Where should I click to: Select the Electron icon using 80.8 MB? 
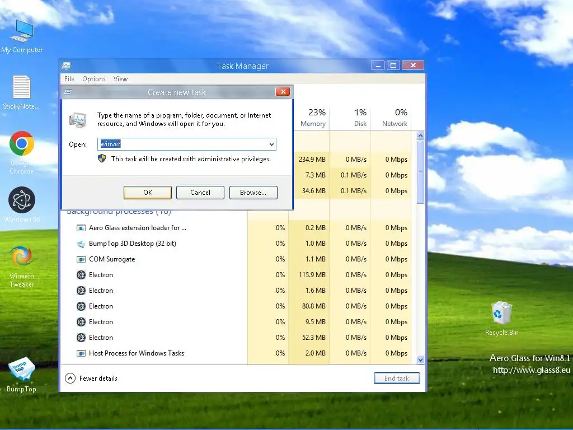click(x=81, y=306)
